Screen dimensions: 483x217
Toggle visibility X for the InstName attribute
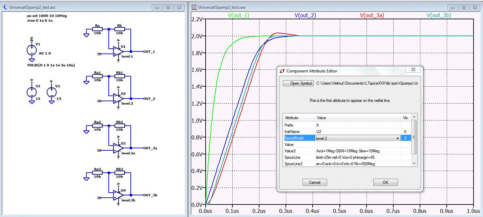click(405, 131)
